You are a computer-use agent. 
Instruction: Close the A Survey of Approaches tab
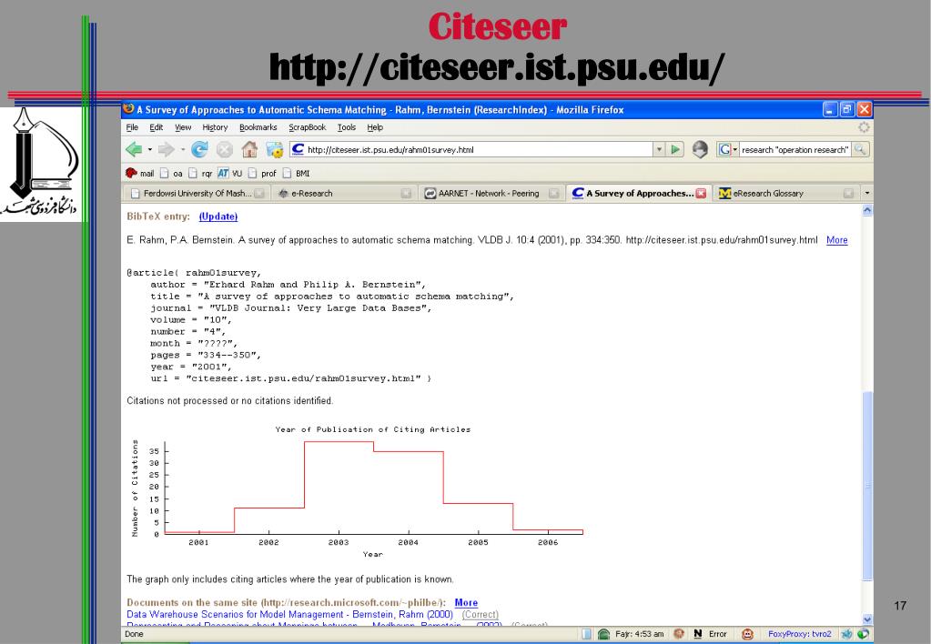pyautogui.click(x=701, y=193)
